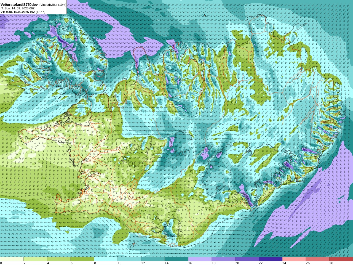Click the "IT: Sun. 14. 09. 2025 06Z" line

click(x=17, y=8)
